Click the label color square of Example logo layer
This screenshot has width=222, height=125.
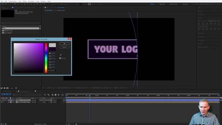point(11,102)
